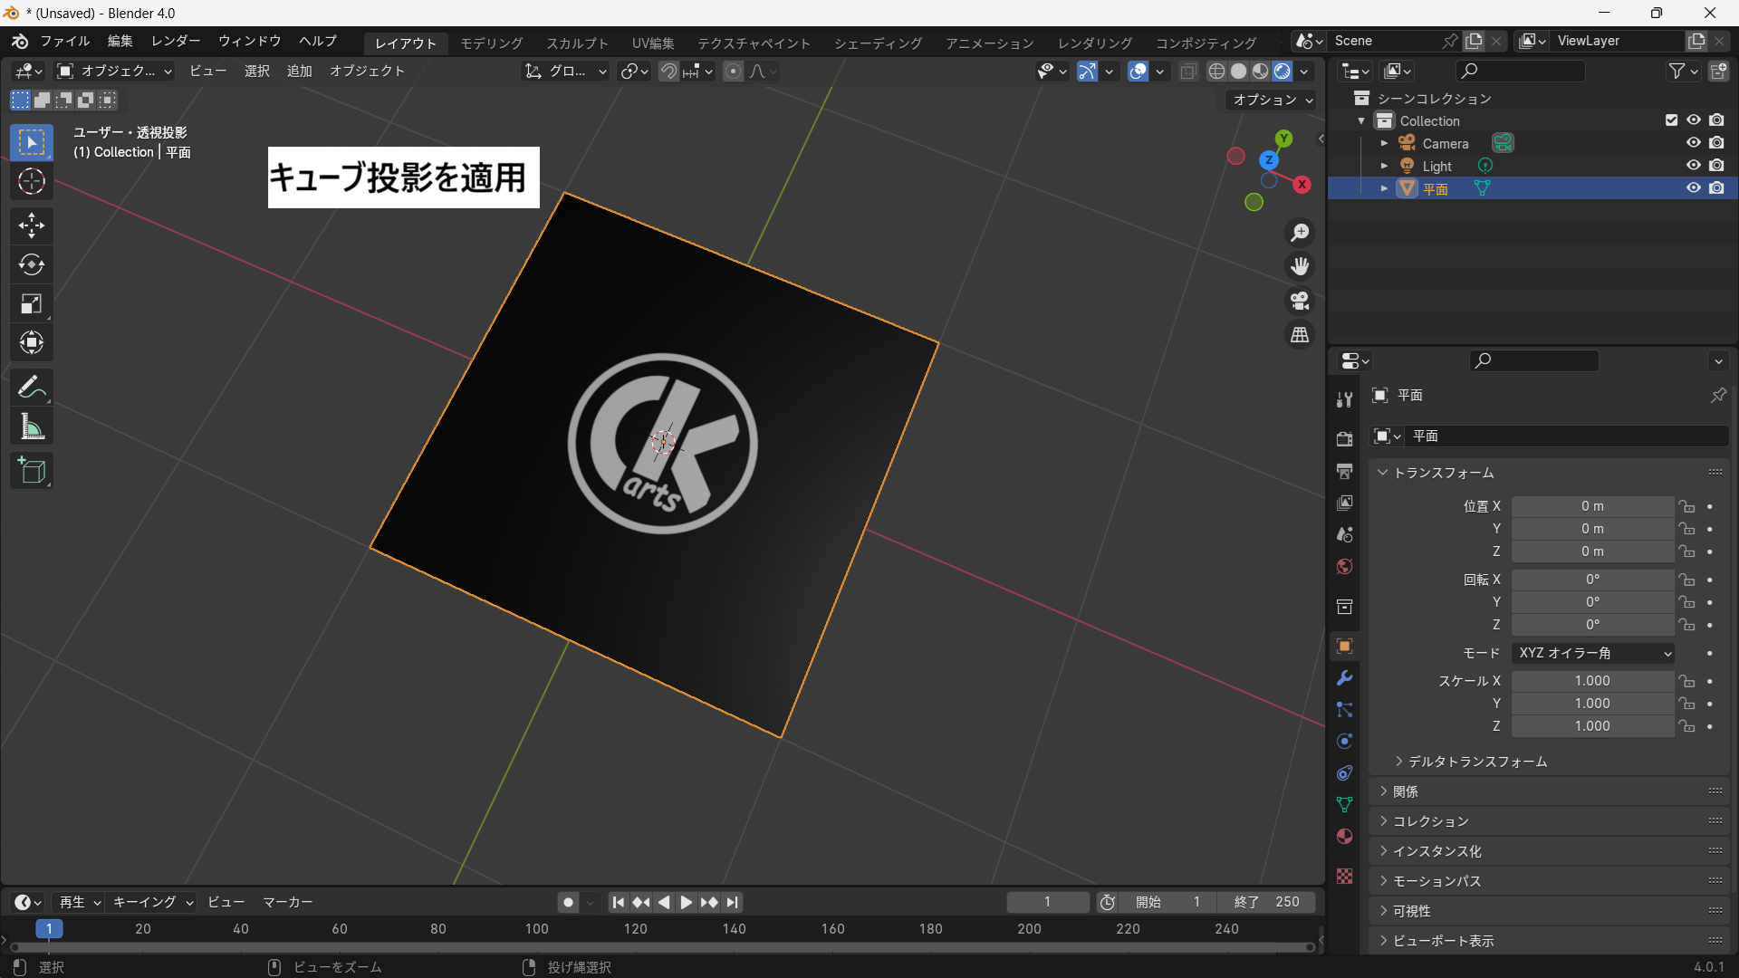
Task: Expand the 平面 object tree item
Action: pos(1384,188)
